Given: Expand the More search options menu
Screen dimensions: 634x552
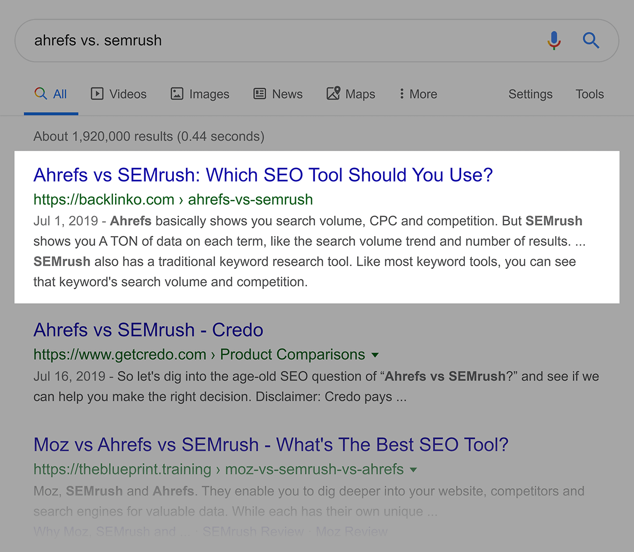Looking at the screenshot, I should click(x=418, y=94).
